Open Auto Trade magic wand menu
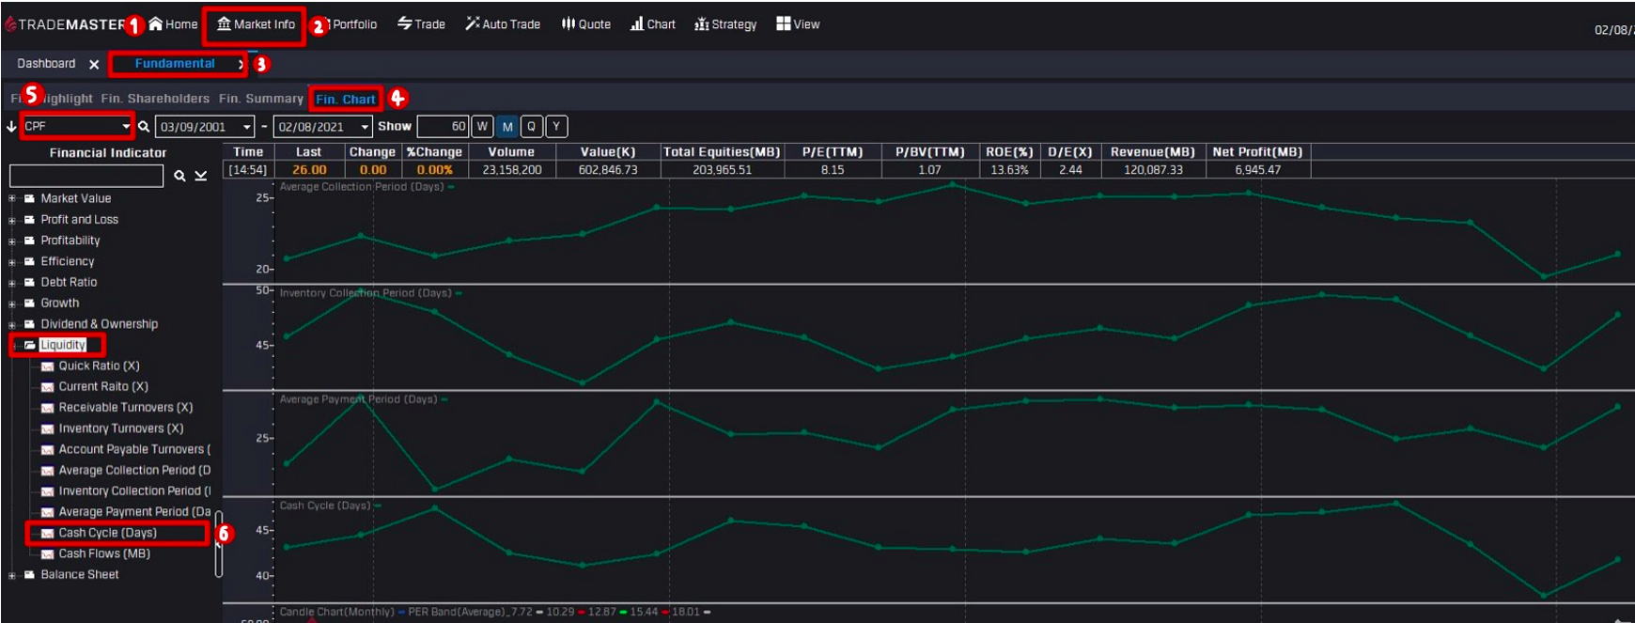 point(472,23)
